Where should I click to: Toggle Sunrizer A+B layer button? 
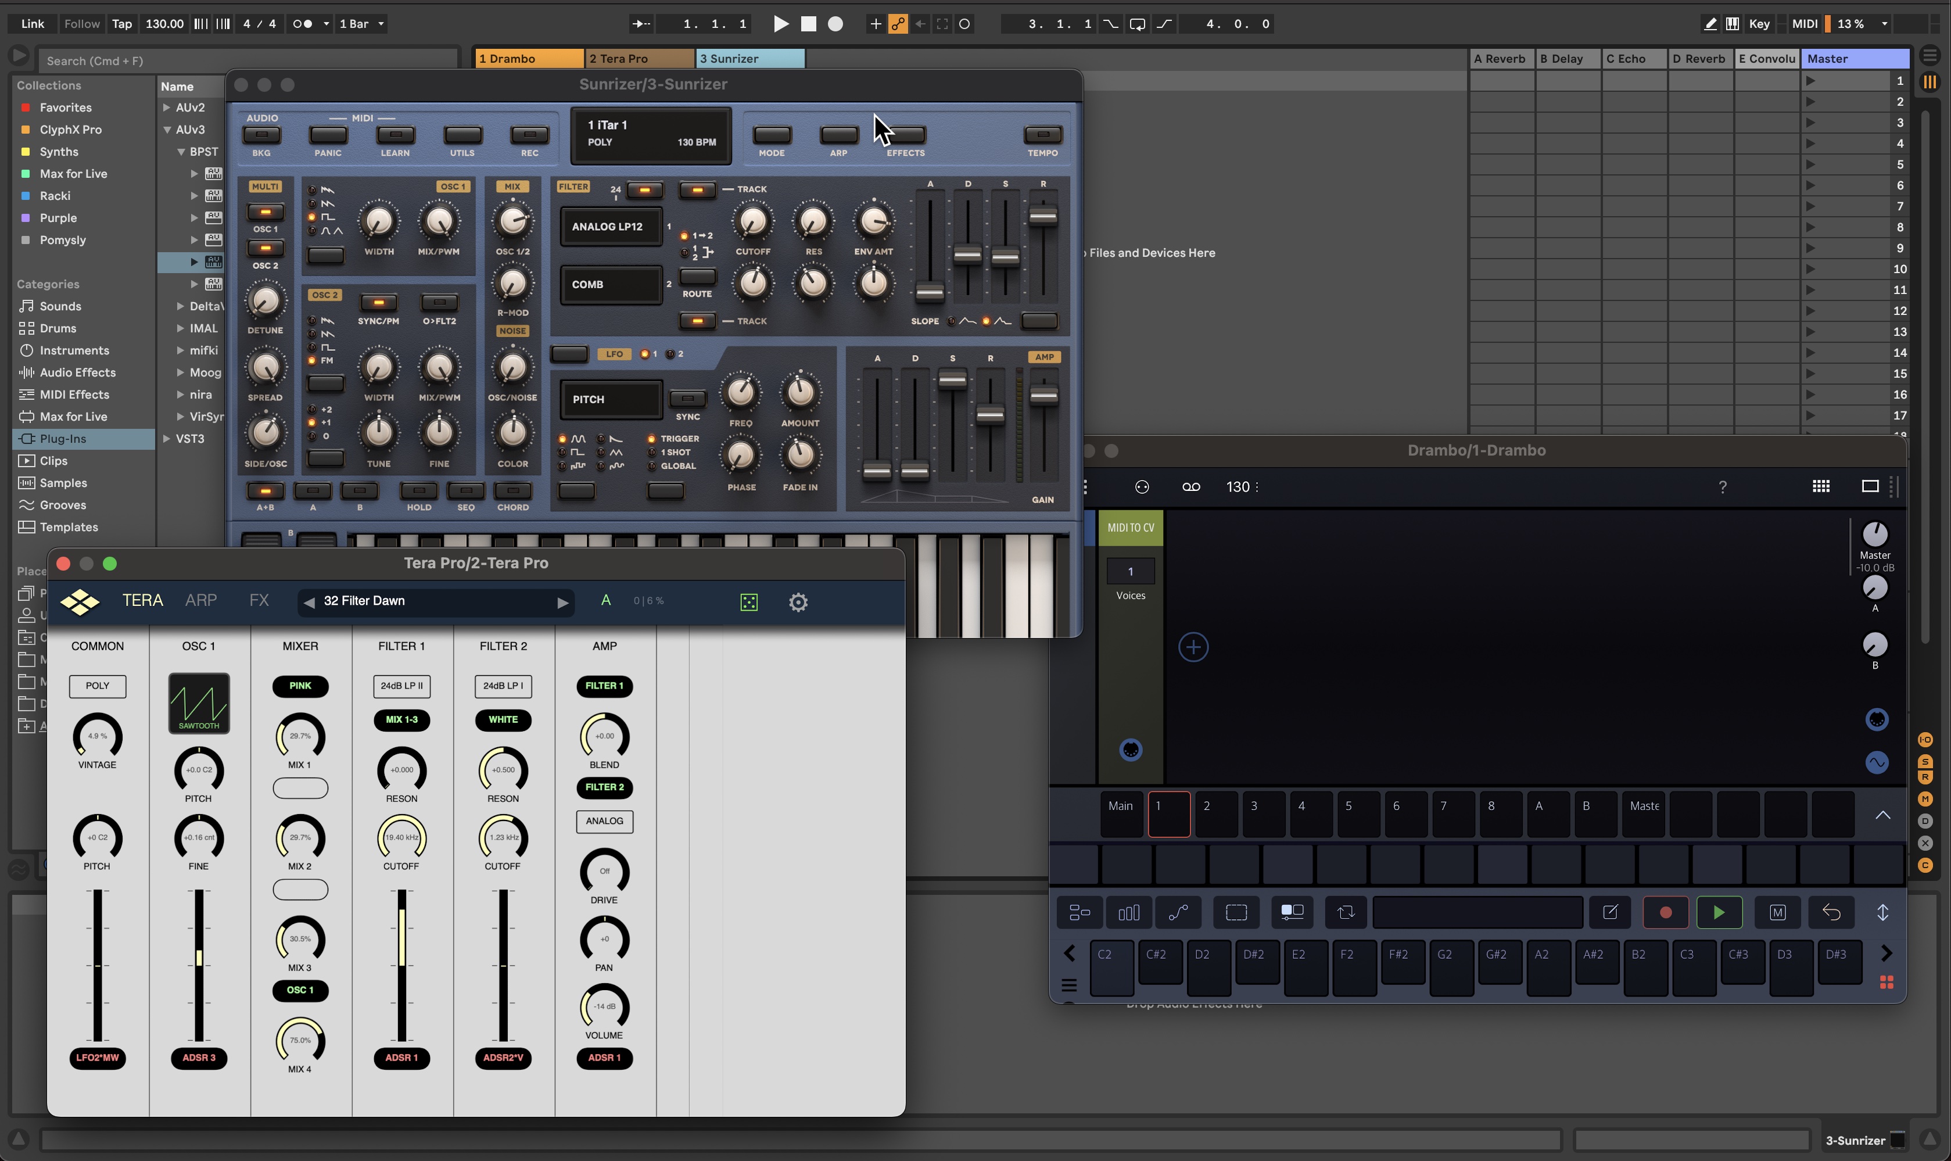265,490
